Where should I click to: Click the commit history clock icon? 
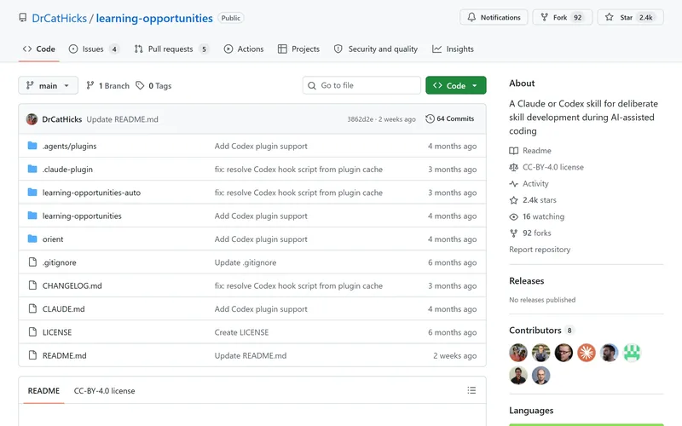[x=430, y=118]
